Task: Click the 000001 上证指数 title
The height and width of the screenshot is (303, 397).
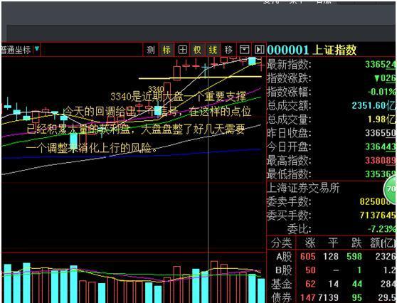Action: (x=312, y=50)
